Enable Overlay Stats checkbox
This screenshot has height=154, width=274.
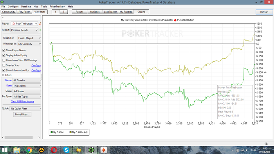pos(4,65)
